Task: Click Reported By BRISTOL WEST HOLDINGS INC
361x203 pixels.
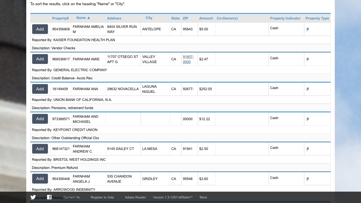Action: click(69, 160)
